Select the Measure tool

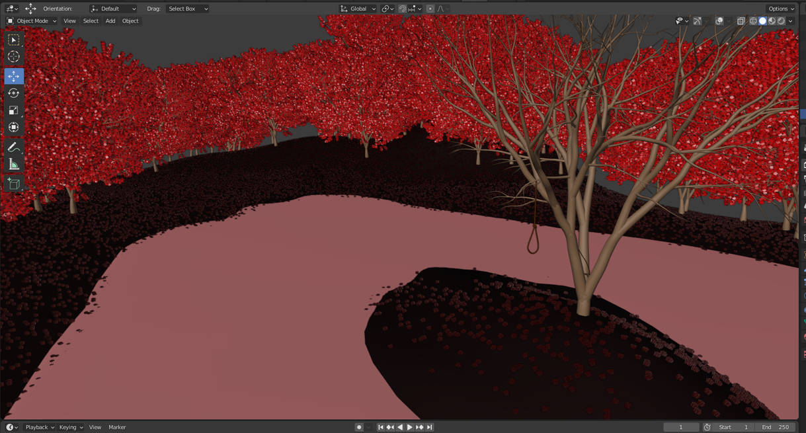[x=13, y=164]
